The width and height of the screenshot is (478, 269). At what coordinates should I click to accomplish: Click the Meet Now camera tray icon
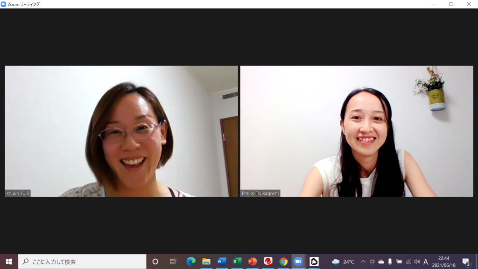[372, 262]
